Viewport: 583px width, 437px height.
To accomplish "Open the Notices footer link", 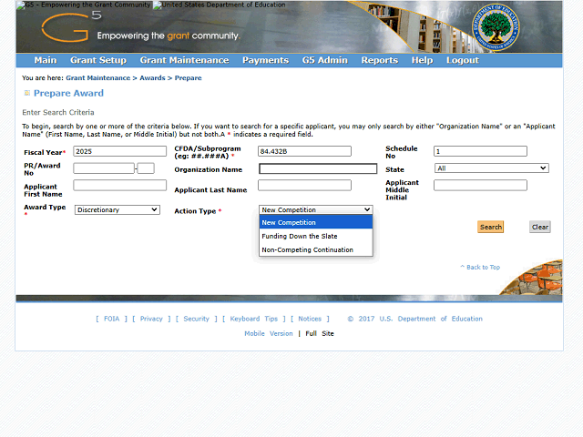I will [x=310, y=319].
